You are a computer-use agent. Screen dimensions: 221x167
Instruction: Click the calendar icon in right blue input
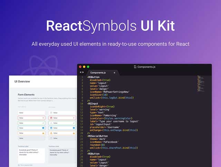tap(51, 128)
